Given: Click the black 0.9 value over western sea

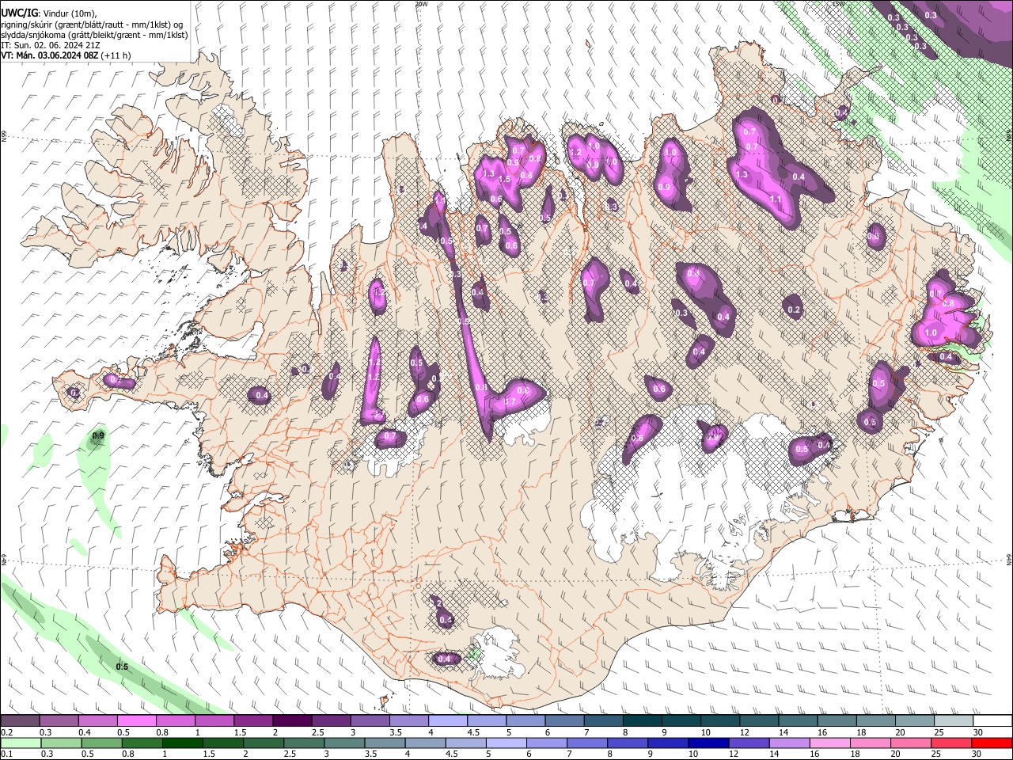Looking at the screenshot, I should (98, 436).
